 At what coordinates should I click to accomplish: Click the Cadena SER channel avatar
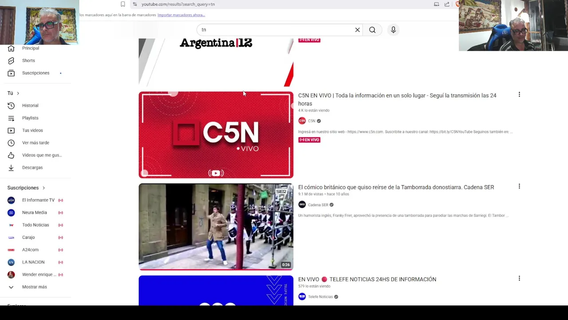(x=302, y=205)
